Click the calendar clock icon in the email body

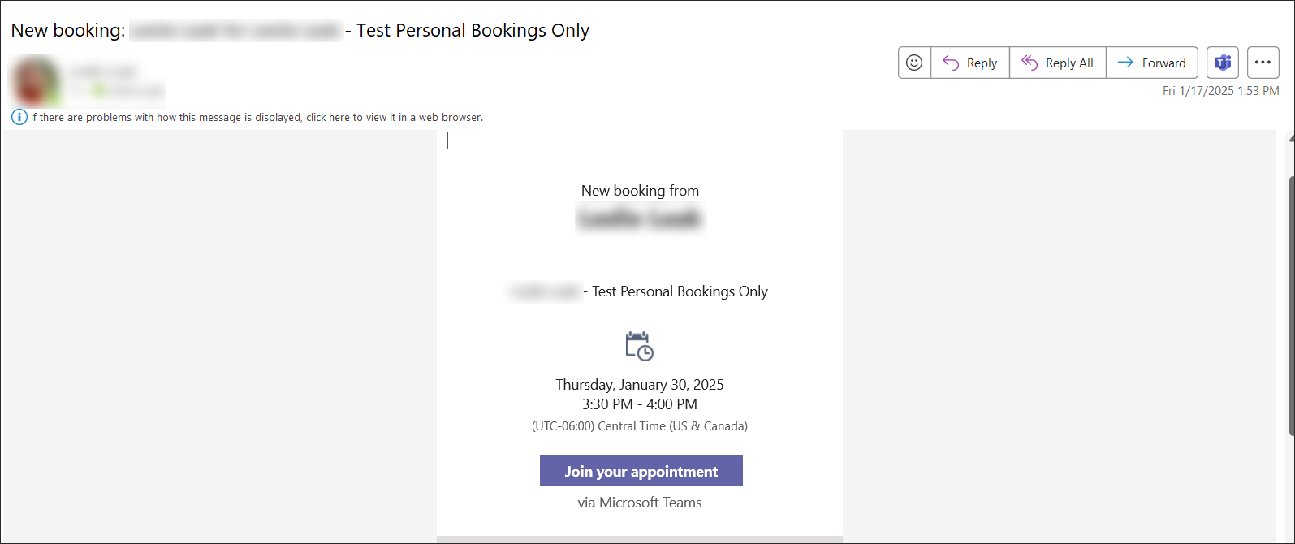tap(640, 345)
